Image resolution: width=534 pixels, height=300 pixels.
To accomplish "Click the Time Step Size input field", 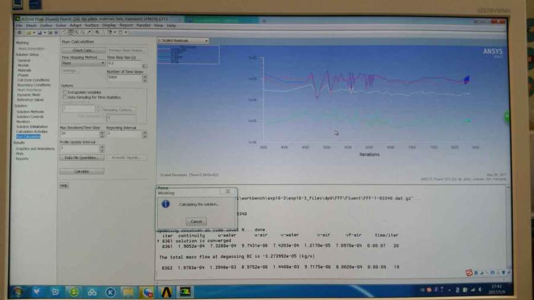I will pyautogui.click(x=125, y=63).
